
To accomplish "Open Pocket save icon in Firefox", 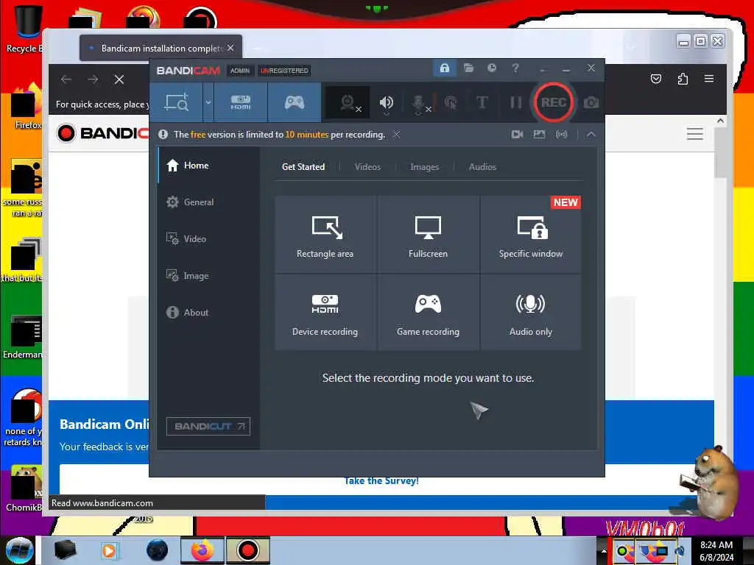I will (656, 79).
